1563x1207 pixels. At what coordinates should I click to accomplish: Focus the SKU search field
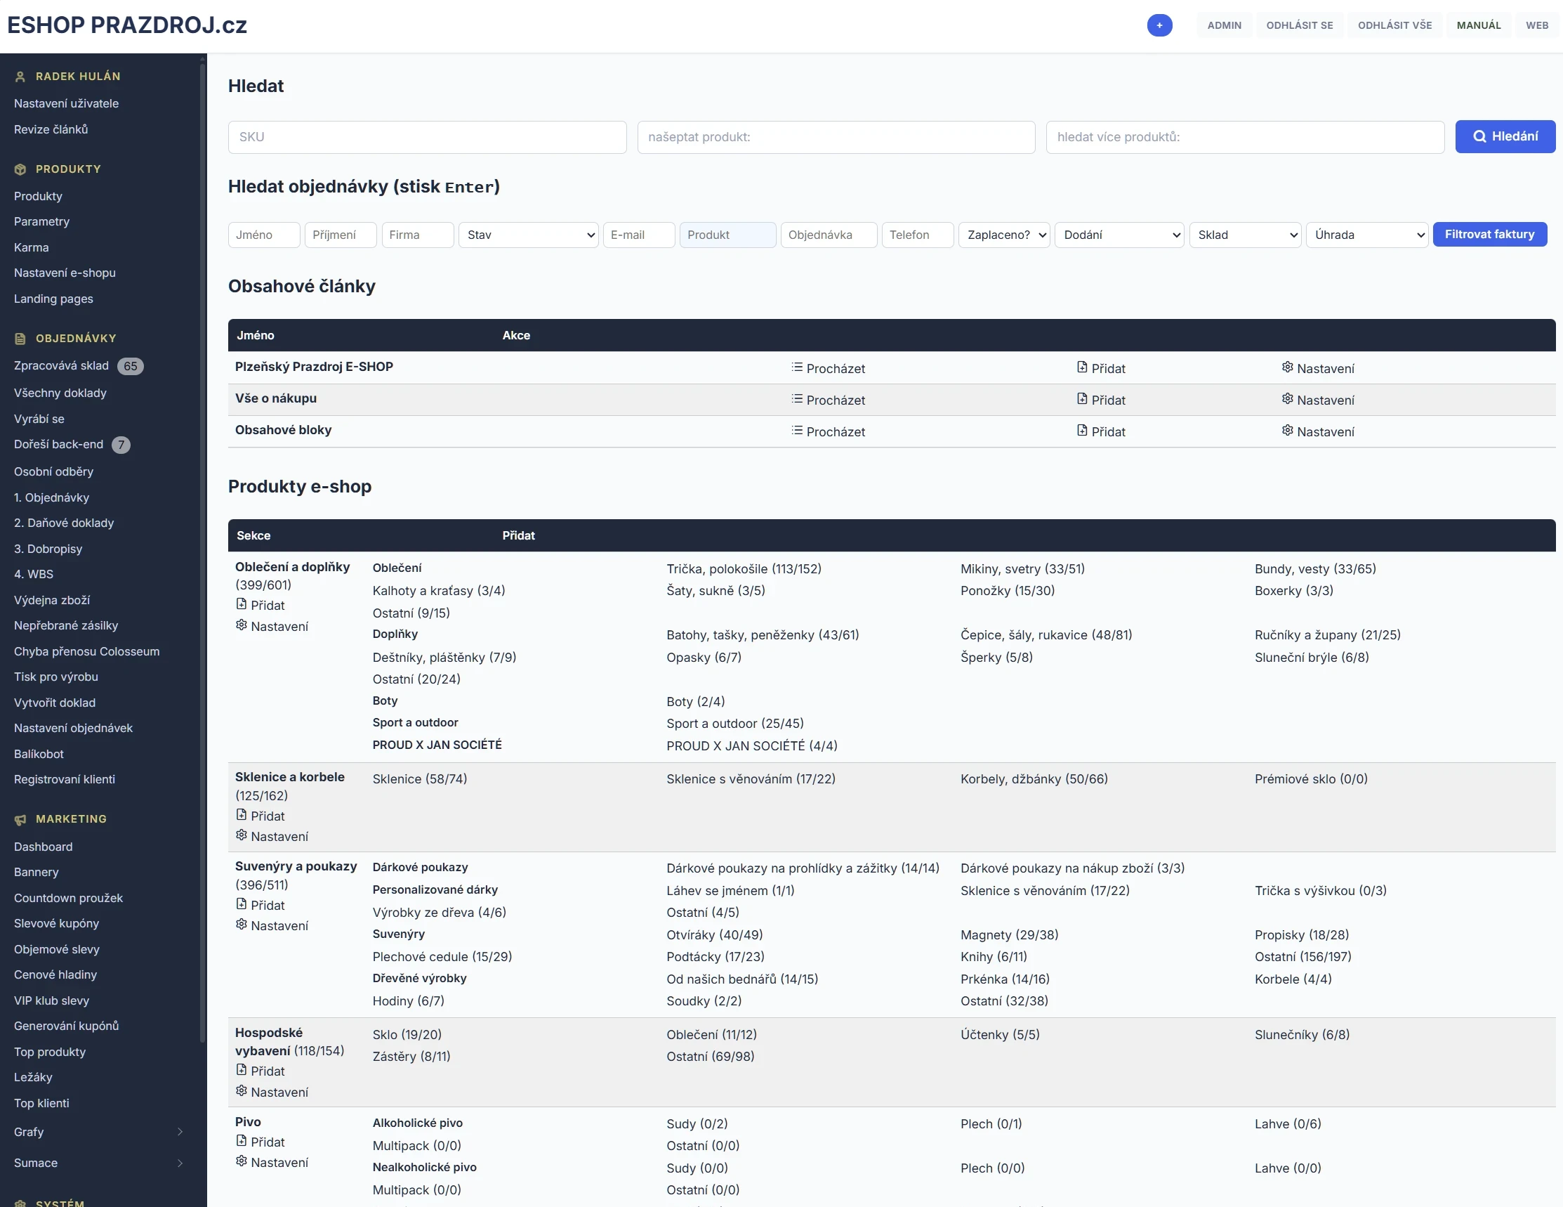[x=427, y=137]
